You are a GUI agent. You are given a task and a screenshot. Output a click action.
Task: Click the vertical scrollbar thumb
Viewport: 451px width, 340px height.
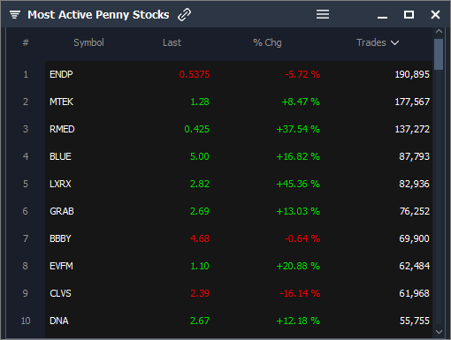tap(439, 54)
